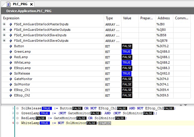194x137 pixels.
Task: Select the SolMonitor variable name
Action: (x=22, y=84)
